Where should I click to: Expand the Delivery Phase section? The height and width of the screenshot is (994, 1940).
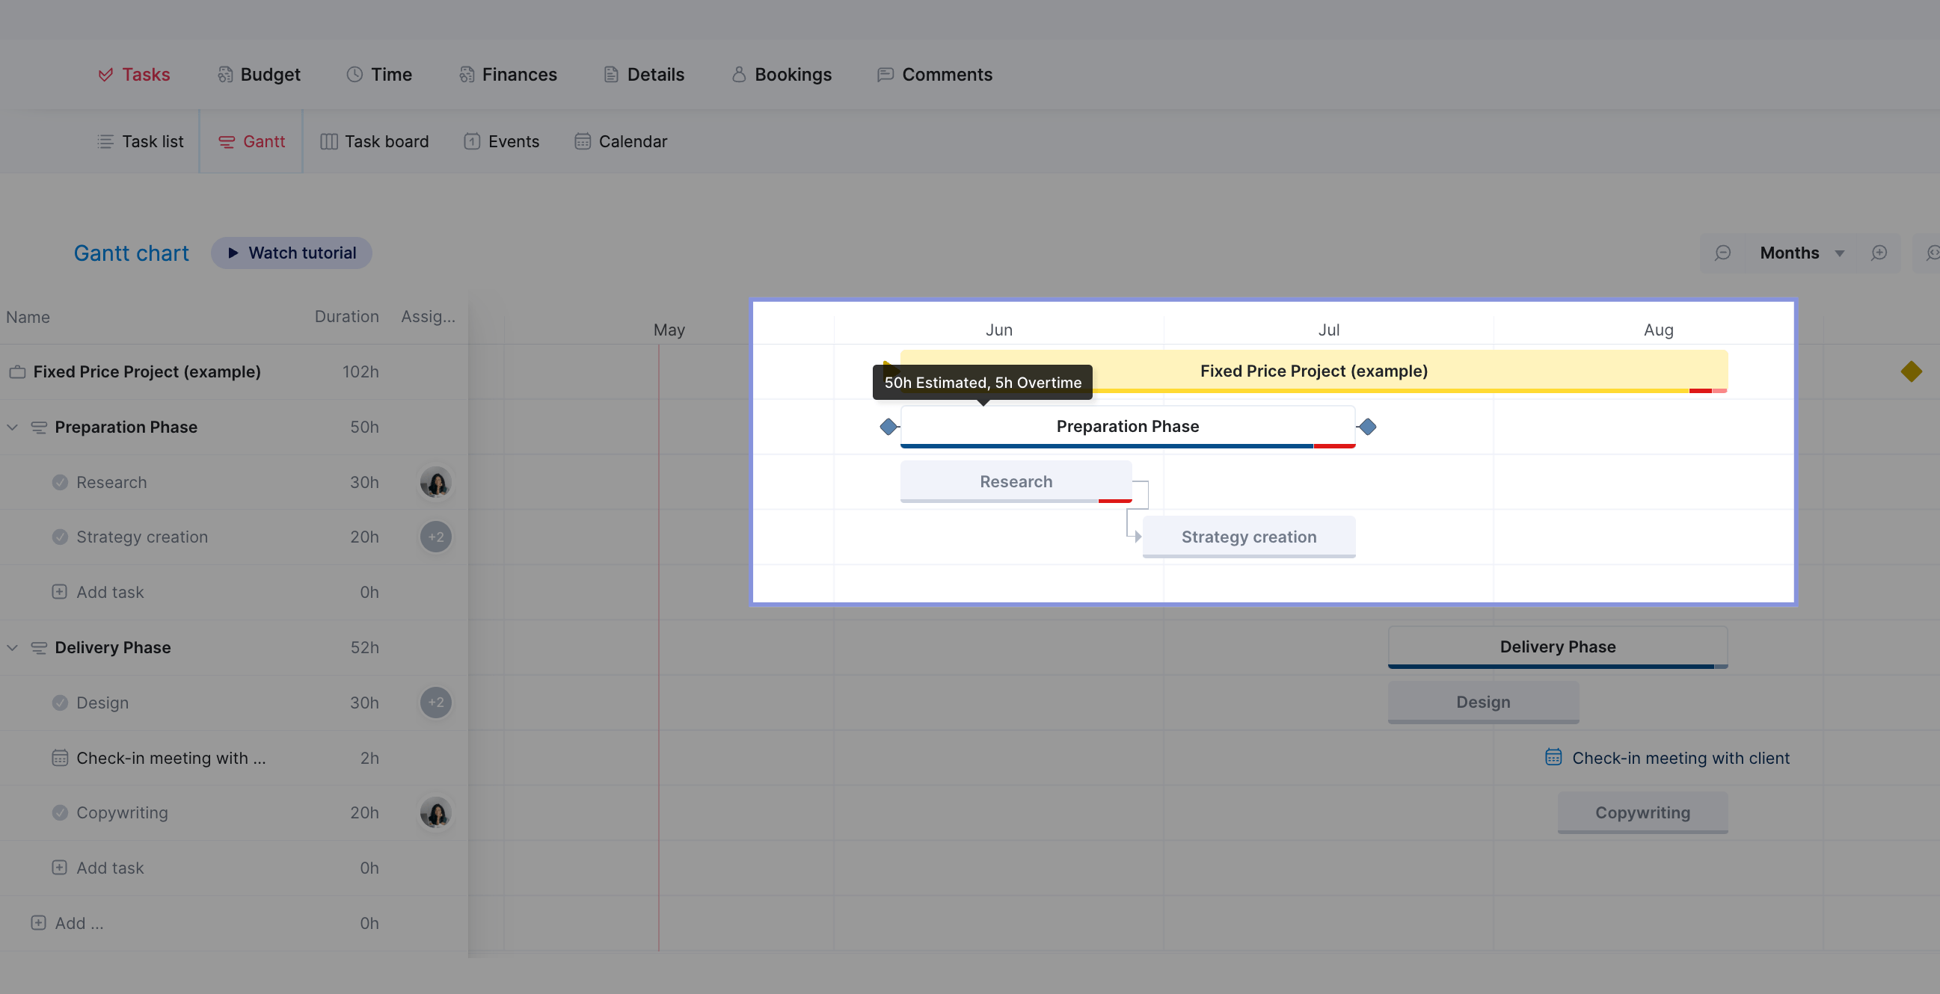(x=13, y=646)
